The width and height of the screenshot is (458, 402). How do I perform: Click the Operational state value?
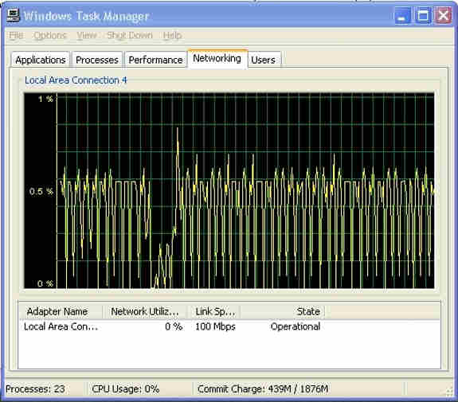point(296,326)
